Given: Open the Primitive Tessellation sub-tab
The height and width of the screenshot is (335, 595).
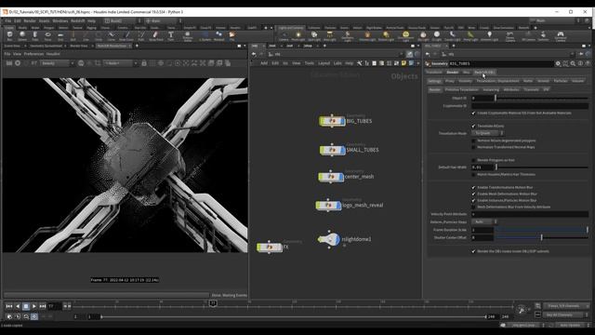Looking at the screenshot, I should tap(461, 89).
